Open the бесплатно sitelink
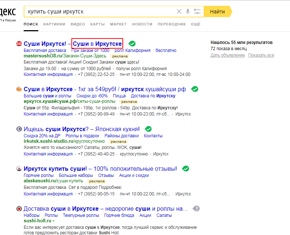Screen dimensions: 290x235 [x=166, y=50]
